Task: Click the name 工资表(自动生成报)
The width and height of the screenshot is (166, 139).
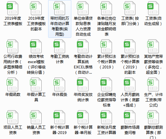Action: pos(153,21)
